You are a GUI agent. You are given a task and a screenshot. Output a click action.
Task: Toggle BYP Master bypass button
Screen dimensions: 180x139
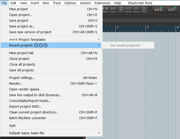[129, 10]
